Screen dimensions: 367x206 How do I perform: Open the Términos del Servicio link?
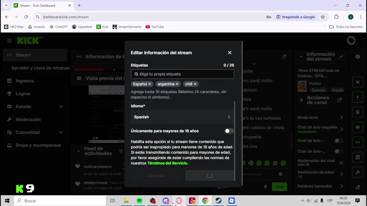[167, 163]
